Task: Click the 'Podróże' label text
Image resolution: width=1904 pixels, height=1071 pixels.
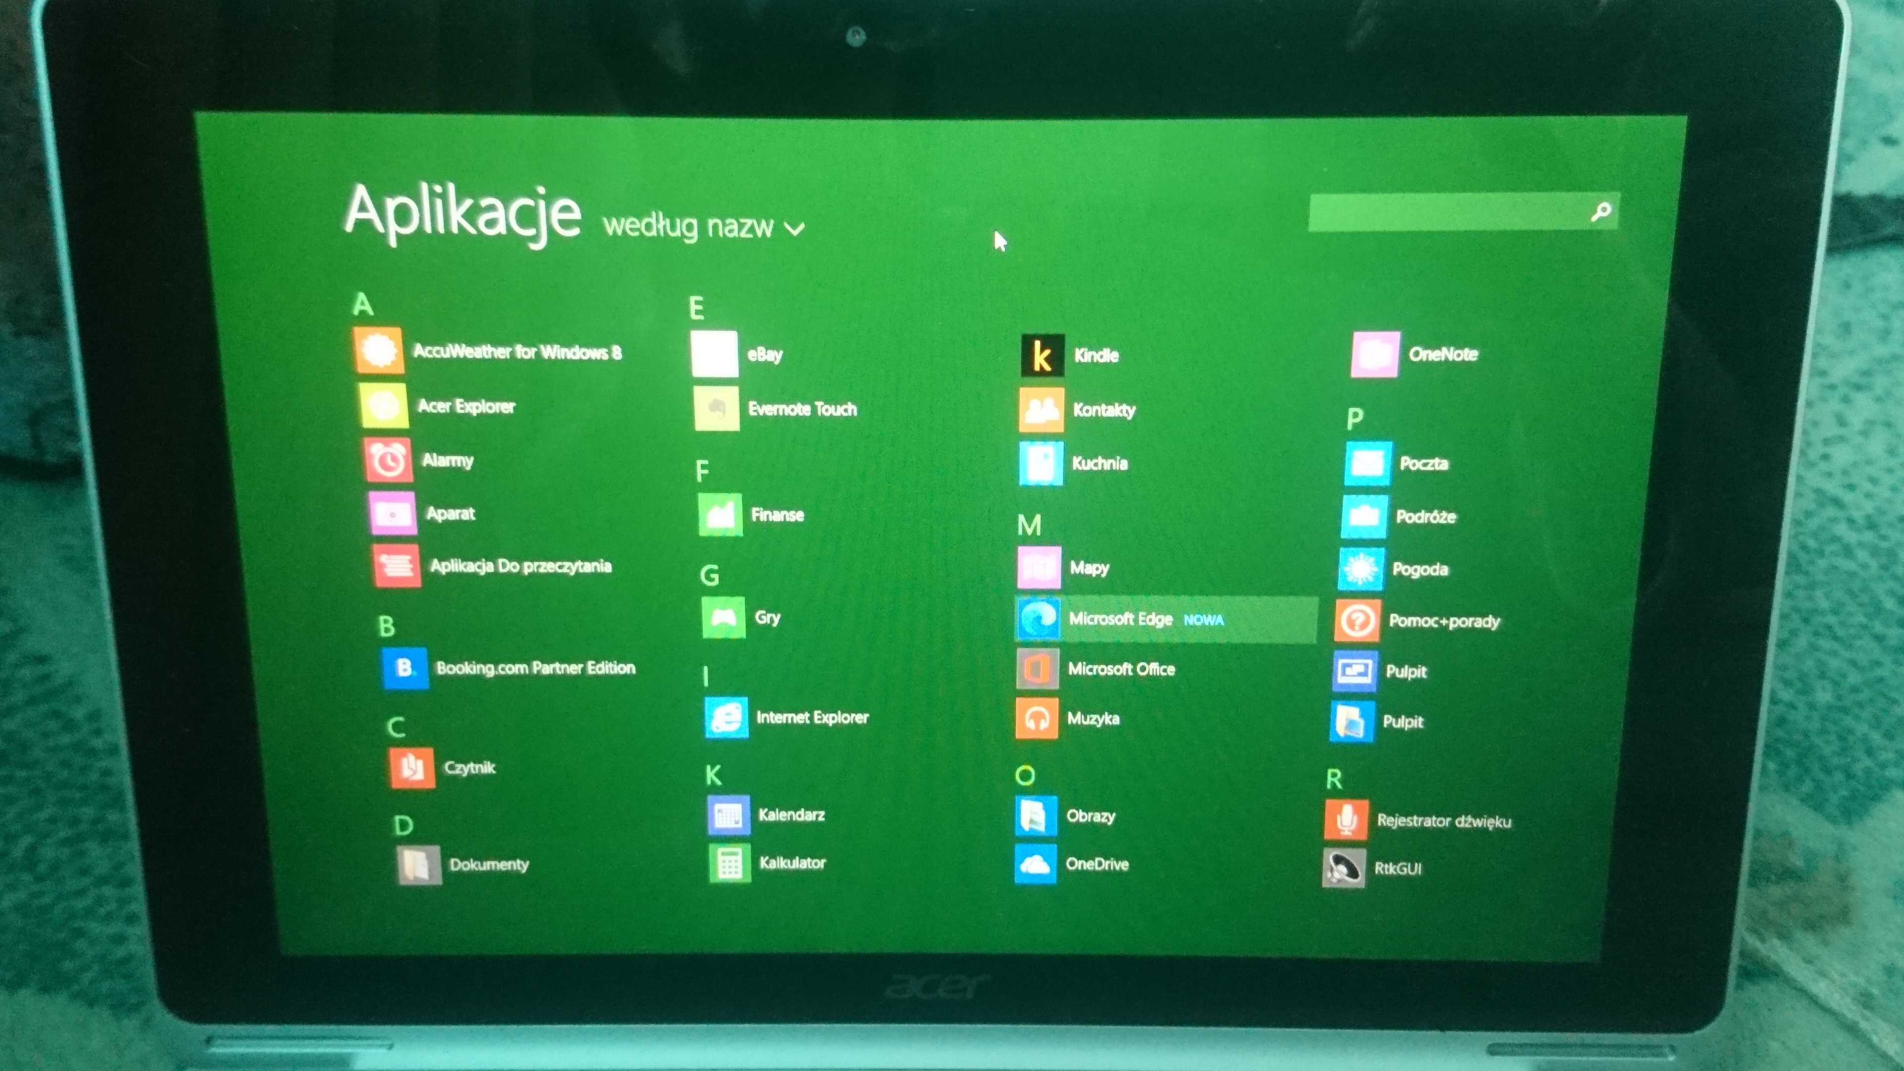Action: point(1426,516)
